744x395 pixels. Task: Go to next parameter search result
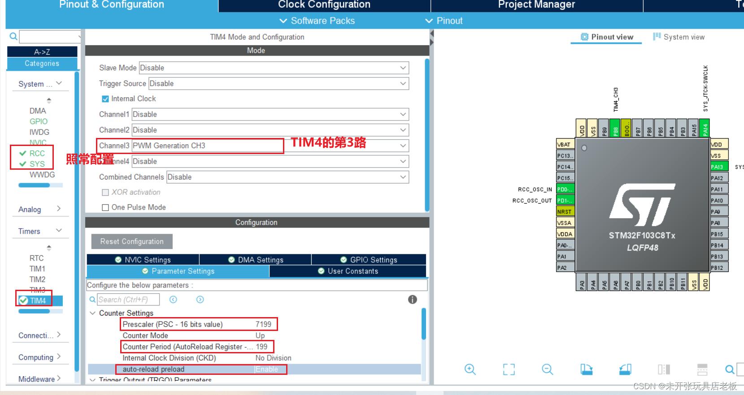point(200,300)
